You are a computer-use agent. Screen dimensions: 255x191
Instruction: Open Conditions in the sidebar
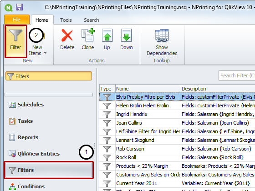[x=27, y=186]
